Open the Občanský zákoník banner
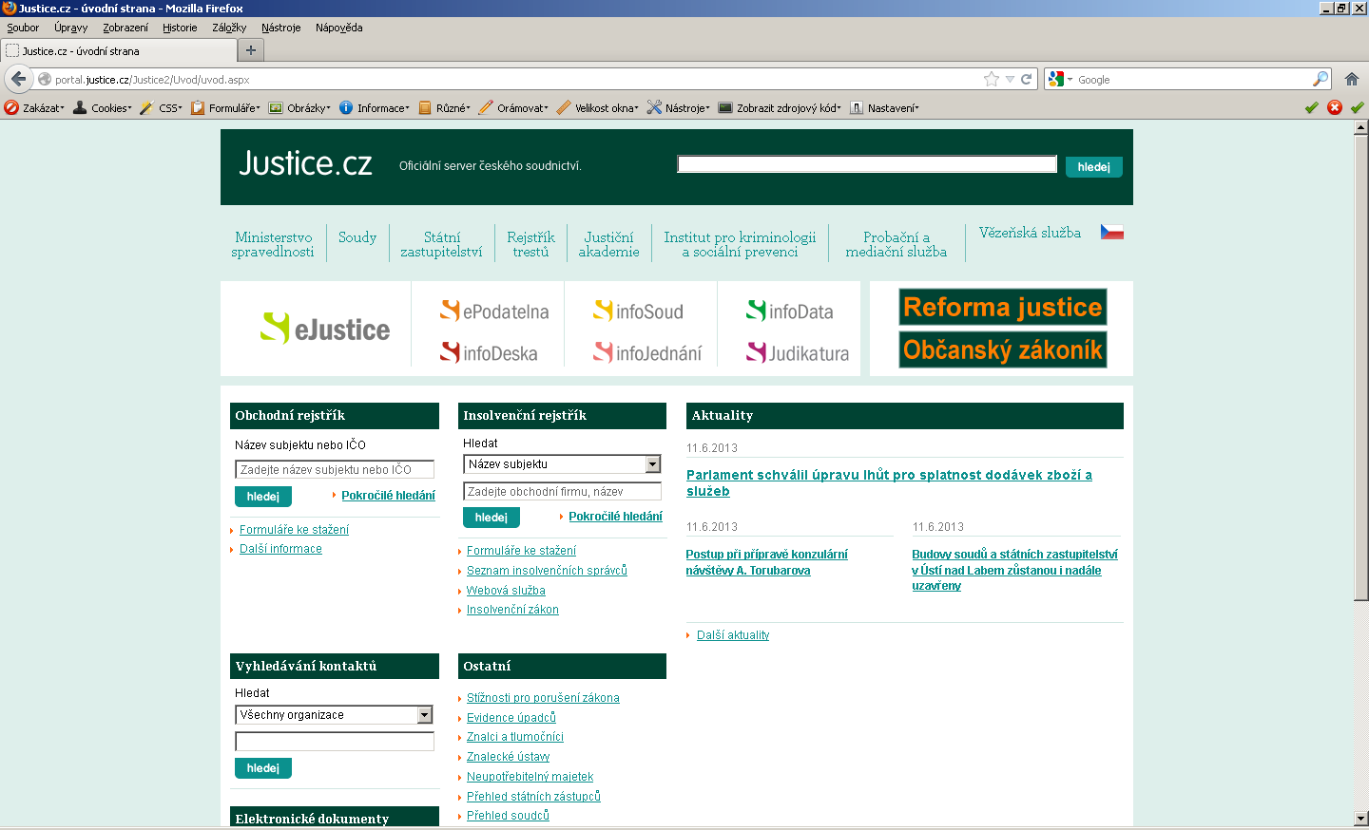 pos(1003,349)
